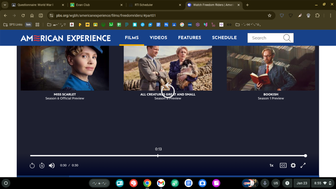Open the VIDEOS navigation menu
336x189 pixels.
158,38
